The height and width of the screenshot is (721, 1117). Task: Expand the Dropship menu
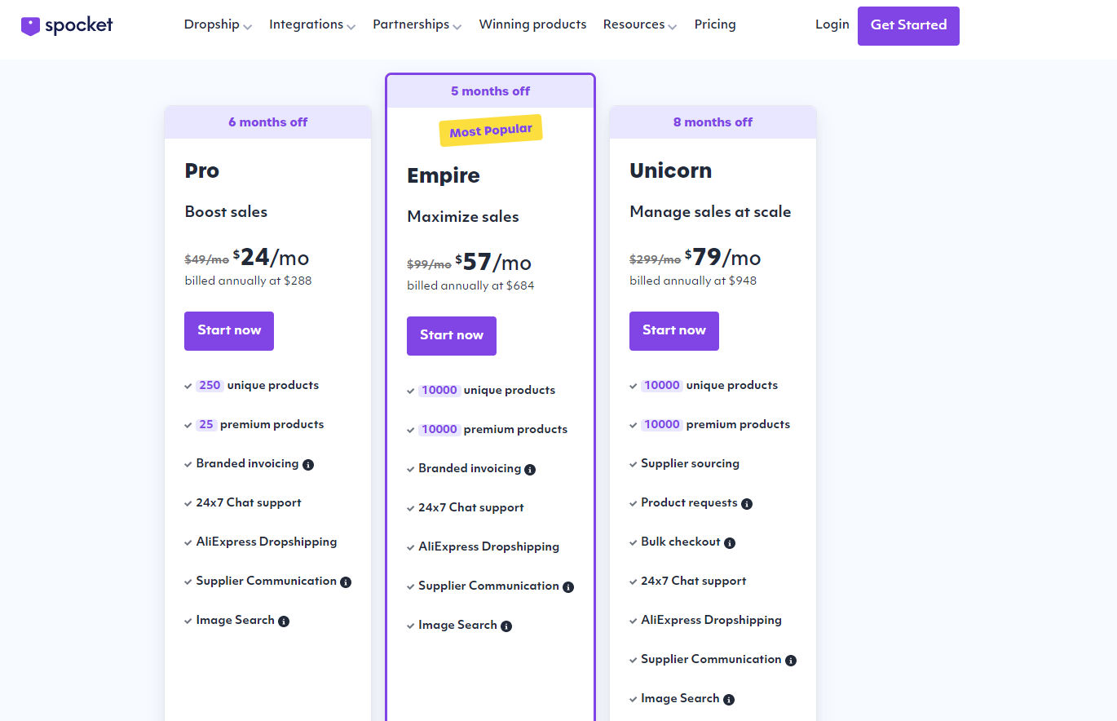click(218, 24)
